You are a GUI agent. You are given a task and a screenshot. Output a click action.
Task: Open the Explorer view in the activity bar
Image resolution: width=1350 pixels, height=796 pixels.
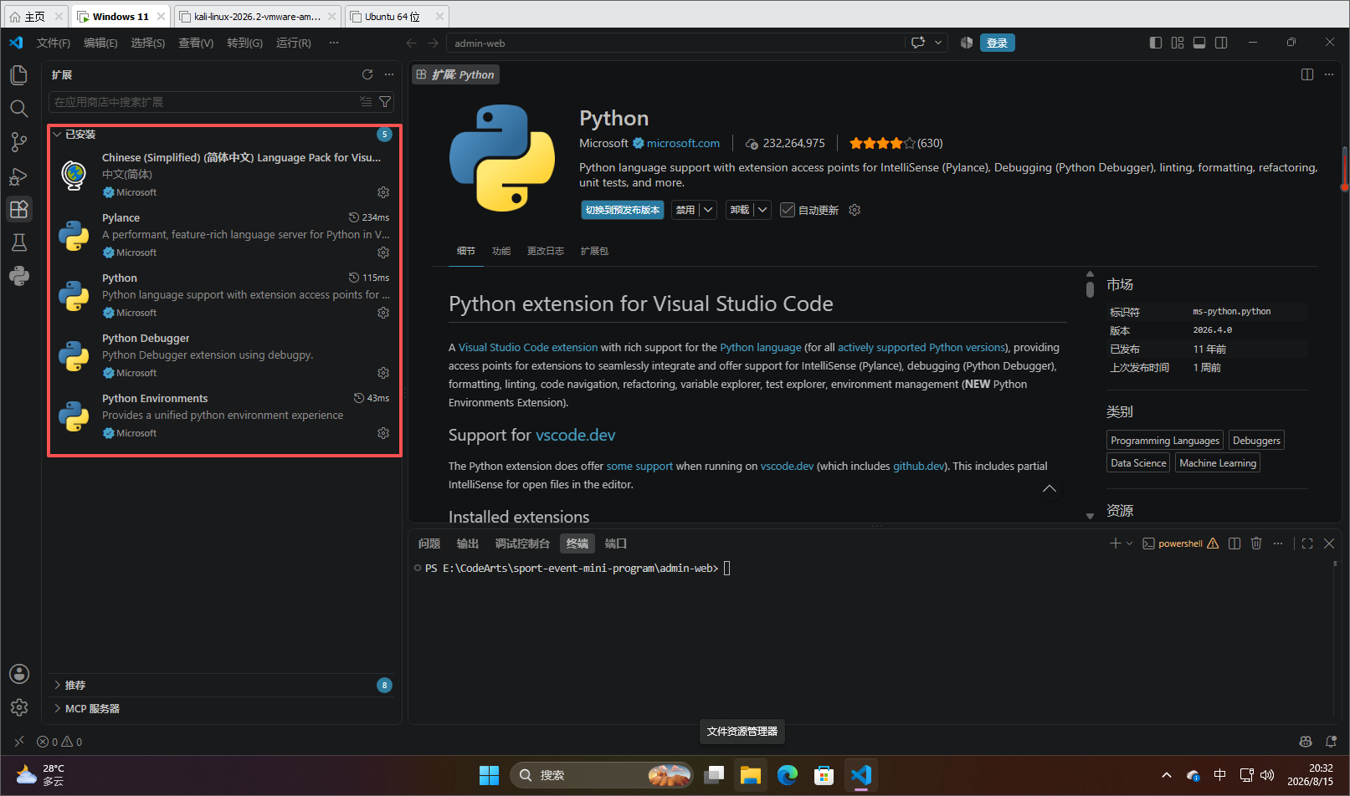(18, 75)
